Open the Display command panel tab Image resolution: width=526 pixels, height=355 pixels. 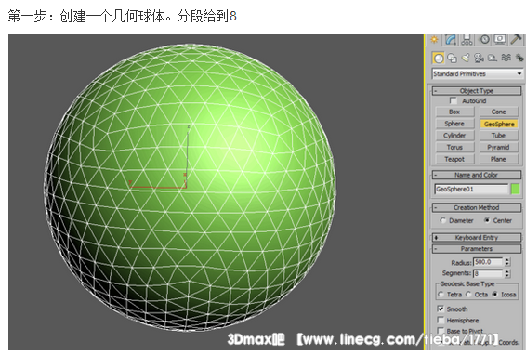499,40
